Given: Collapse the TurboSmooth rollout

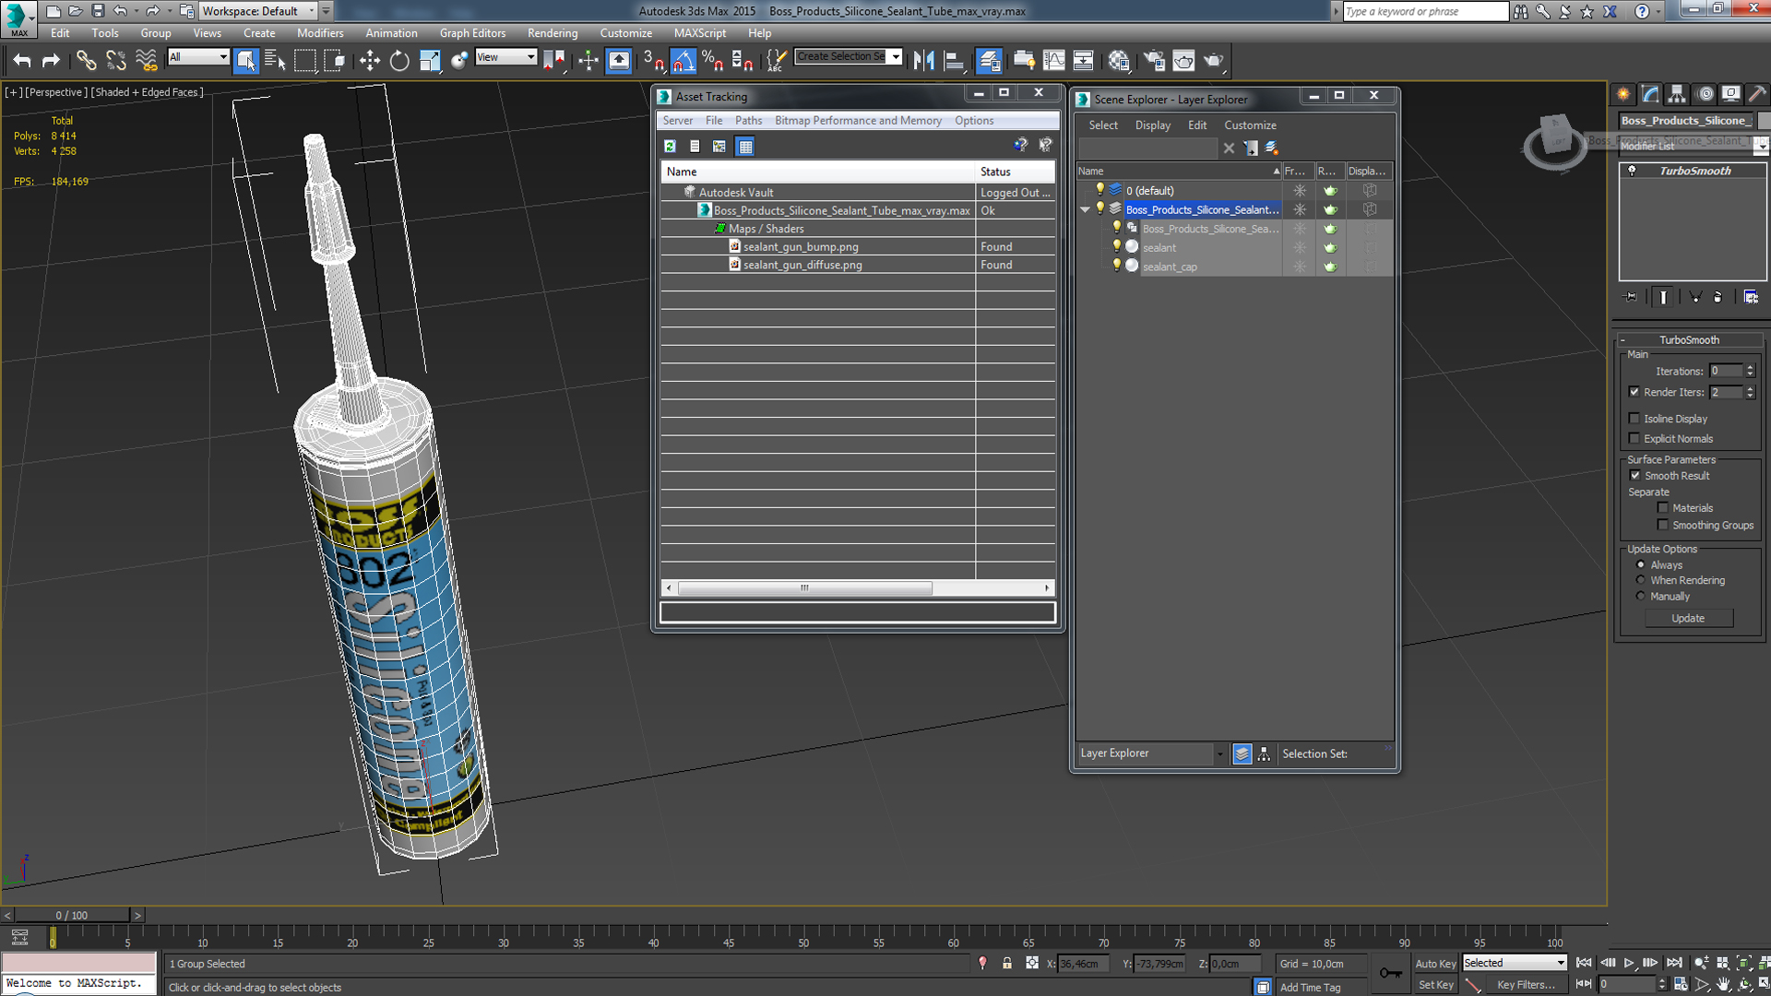Looking at the screenshot, I should pos(1622,339).
